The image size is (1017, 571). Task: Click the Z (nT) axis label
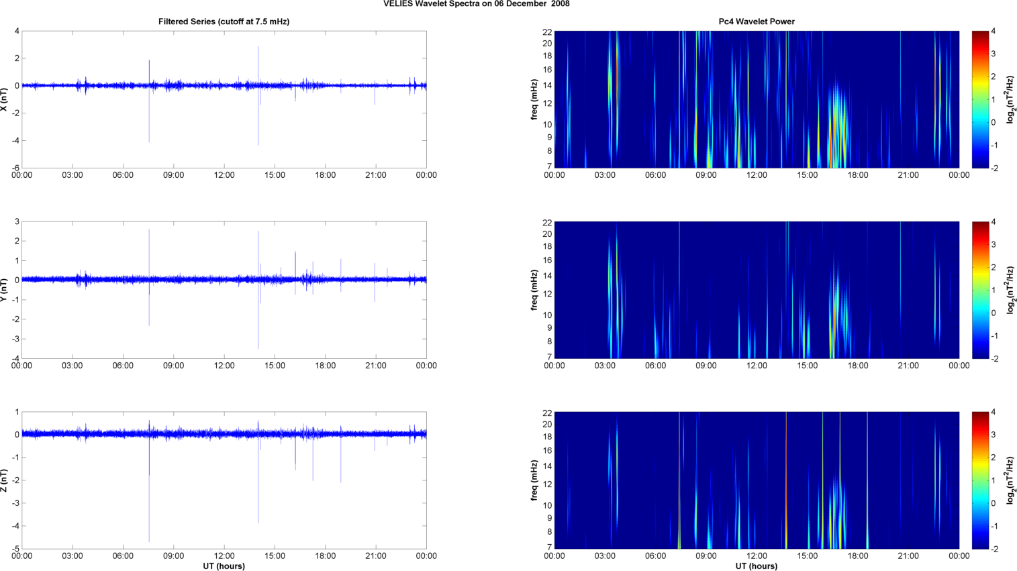5,480
